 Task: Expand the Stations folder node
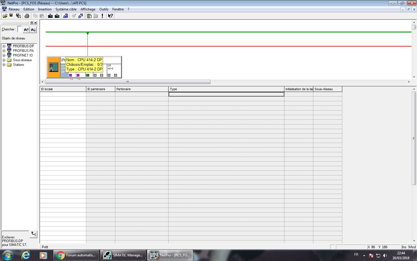tap(4, 65)
